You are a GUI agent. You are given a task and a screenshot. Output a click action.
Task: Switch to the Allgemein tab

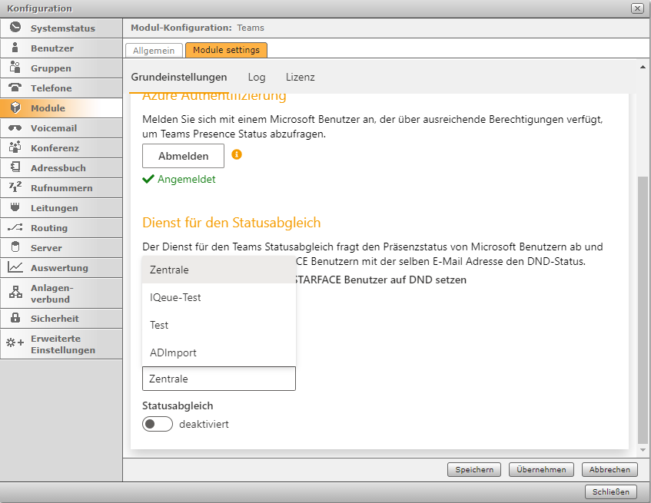(x=154, y=51)
